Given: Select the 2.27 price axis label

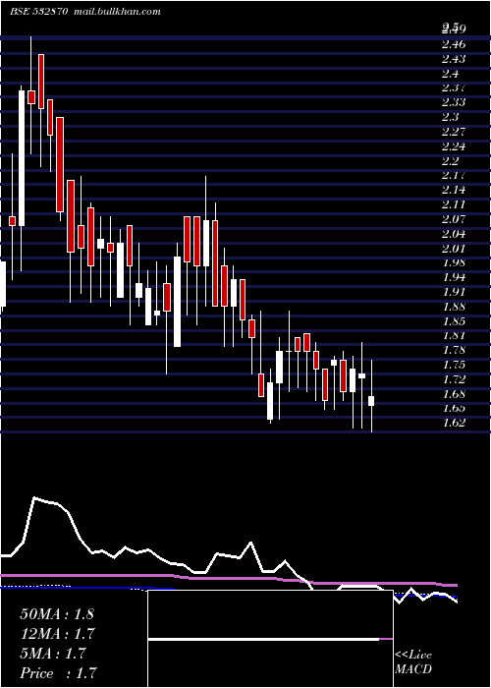Looking at the screenshot, I should point(454,132).
